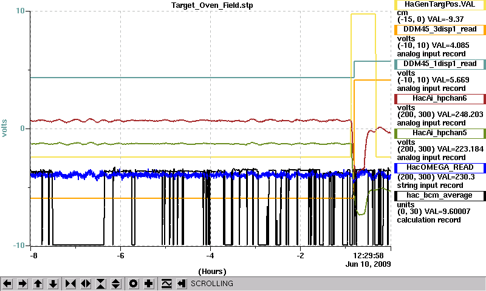Select the HacAi_hpchan6 legend entry
The height and width of the screenshot is (291, 486).
440,99
